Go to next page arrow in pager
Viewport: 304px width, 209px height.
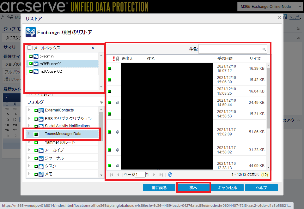154,175
